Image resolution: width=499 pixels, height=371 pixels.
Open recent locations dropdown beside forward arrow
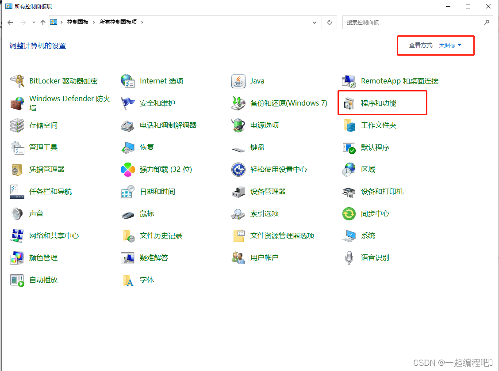point(34,22)
